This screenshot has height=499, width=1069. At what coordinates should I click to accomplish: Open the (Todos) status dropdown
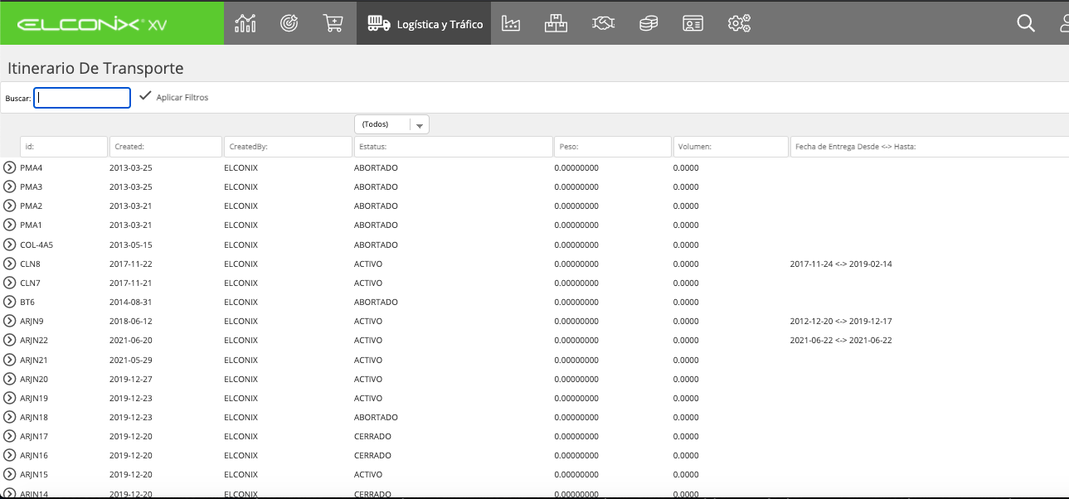391,124
